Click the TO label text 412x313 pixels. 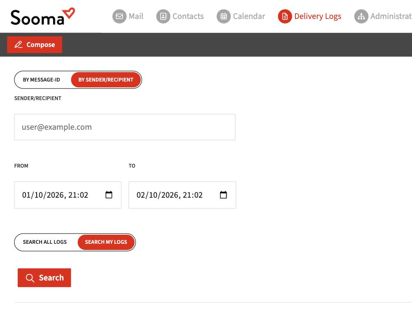[132, 166]
